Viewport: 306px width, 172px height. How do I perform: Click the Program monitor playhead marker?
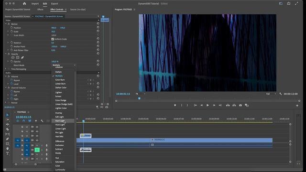coord(139,98)
